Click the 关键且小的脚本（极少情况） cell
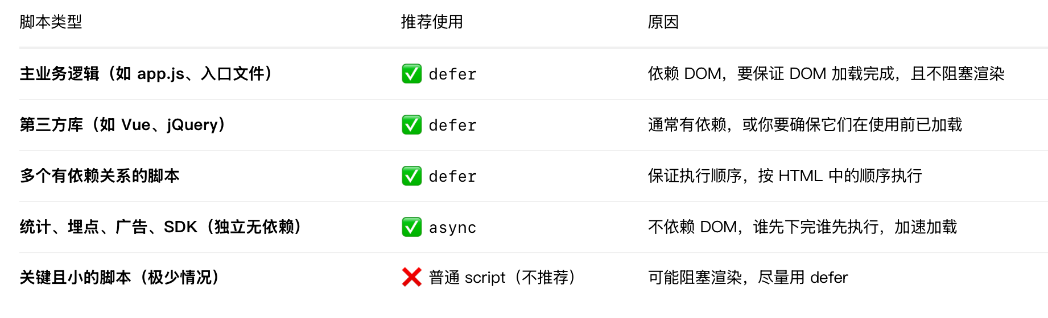The width and height of the screenshot is (1048, 318). pyautogui.click(x=121, y=278)
